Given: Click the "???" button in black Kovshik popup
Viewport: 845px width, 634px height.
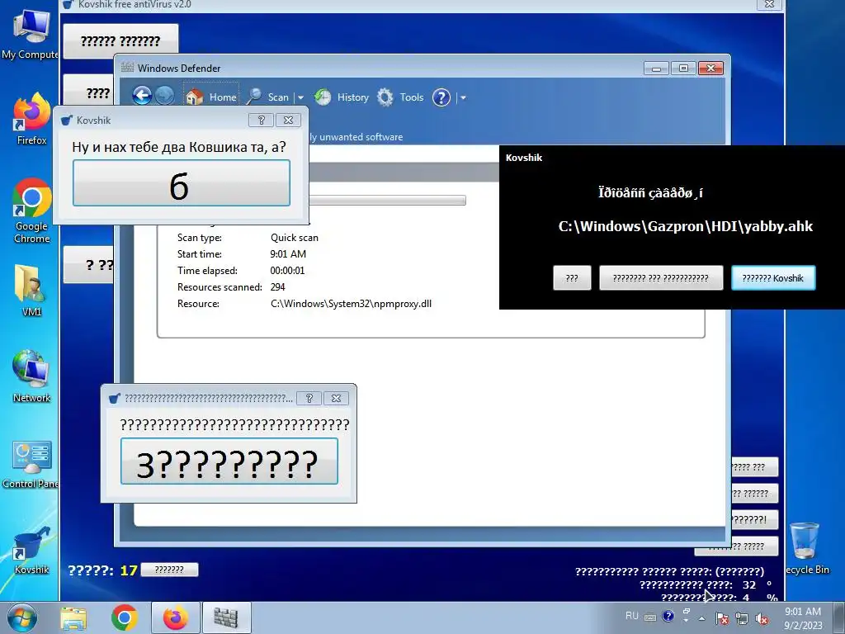Looking at the screenshot, I should (x=572, y=278).
